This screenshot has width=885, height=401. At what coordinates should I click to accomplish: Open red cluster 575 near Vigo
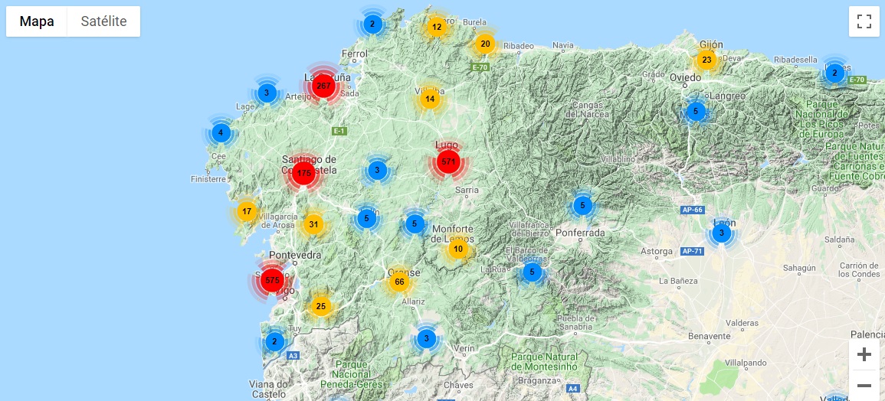coord(272,281)
